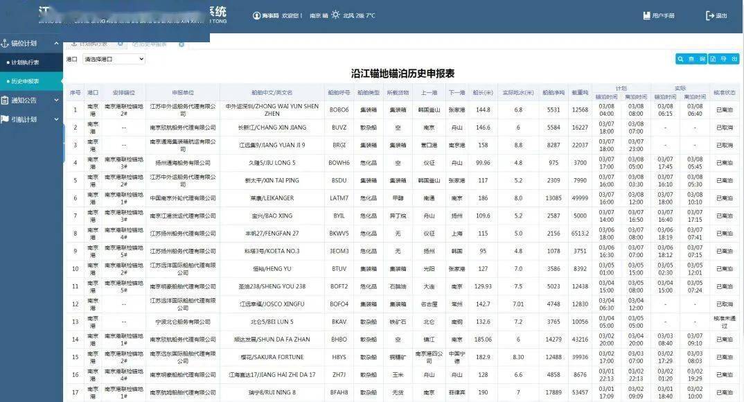Click the 用户手册 book icon in top bar
The image size is (744, 402).
pos(646,15)
